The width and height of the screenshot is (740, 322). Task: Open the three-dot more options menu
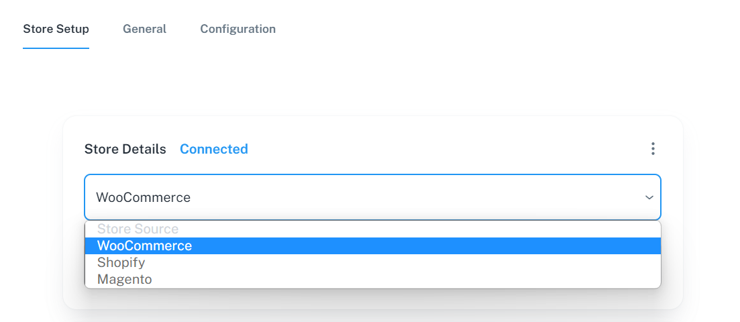point(653,149)
